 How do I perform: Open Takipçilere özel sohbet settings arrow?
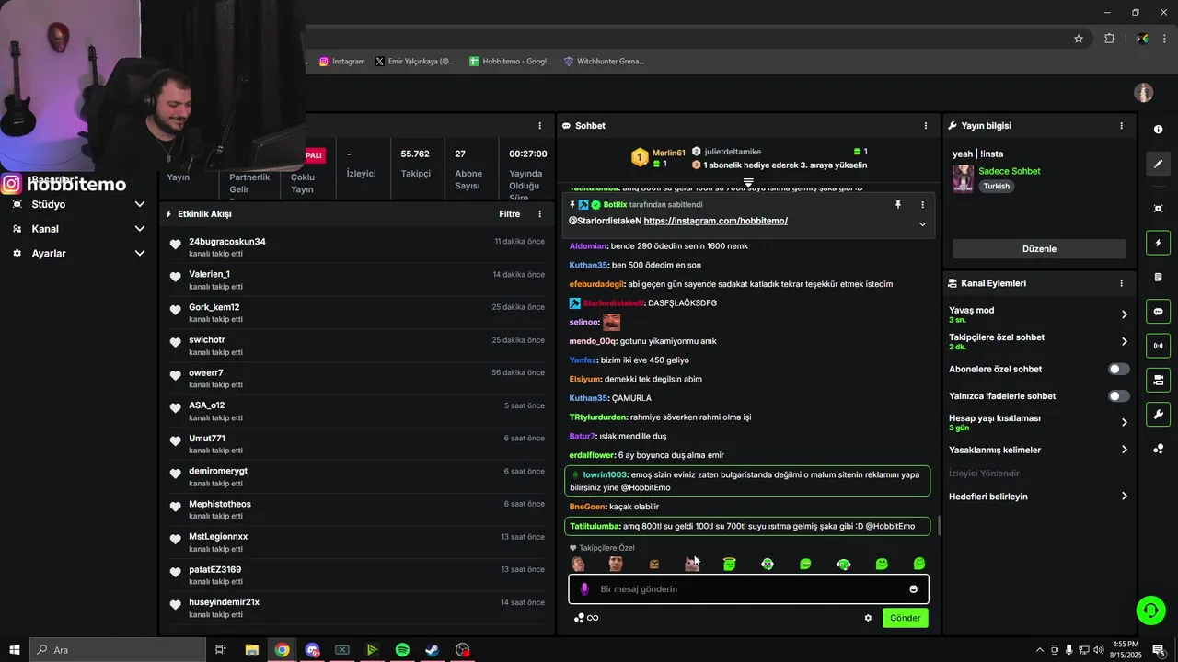point(1124,341)
